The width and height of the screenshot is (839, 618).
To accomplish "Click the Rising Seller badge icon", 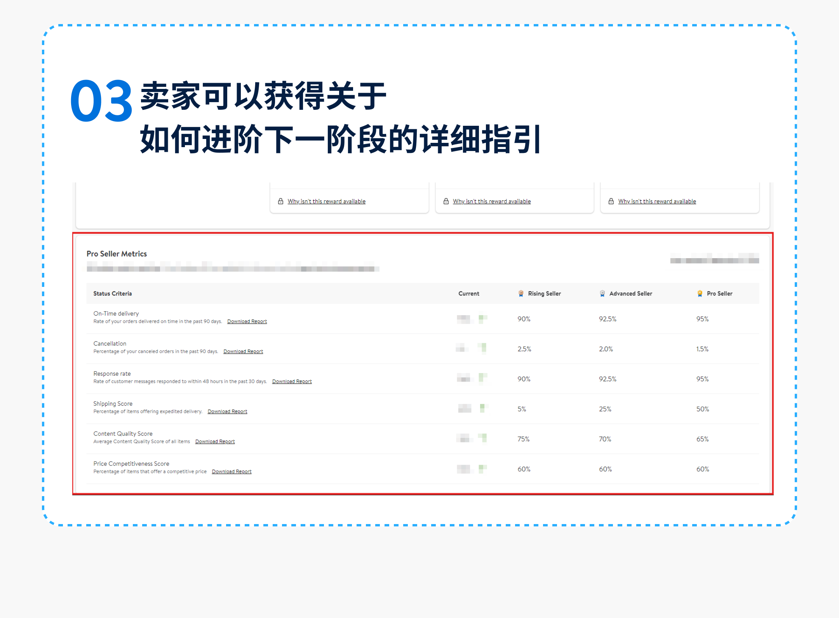I will coord(520,293).
